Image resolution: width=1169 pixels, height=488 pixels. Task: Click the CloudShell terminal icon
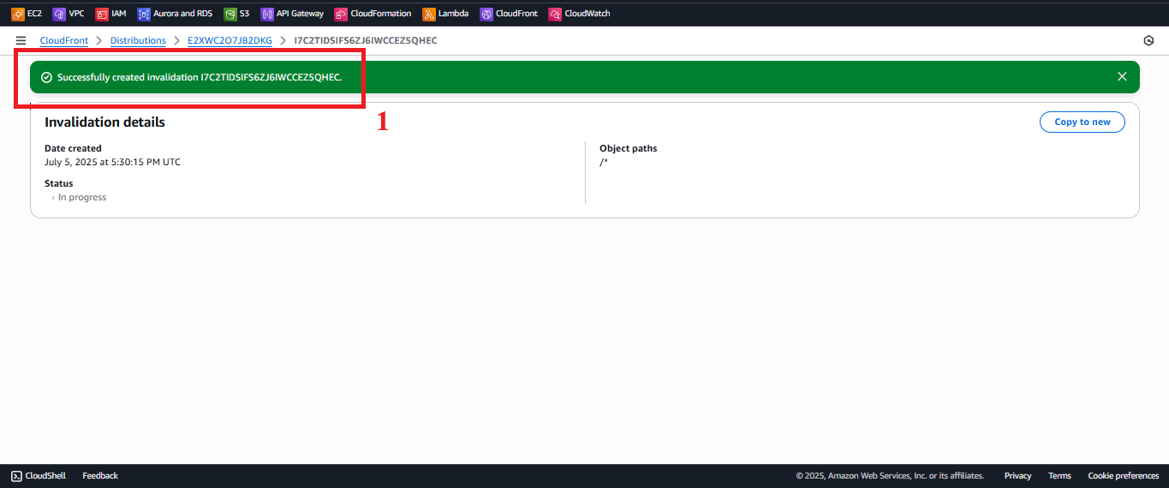click(x=16, y=476)
